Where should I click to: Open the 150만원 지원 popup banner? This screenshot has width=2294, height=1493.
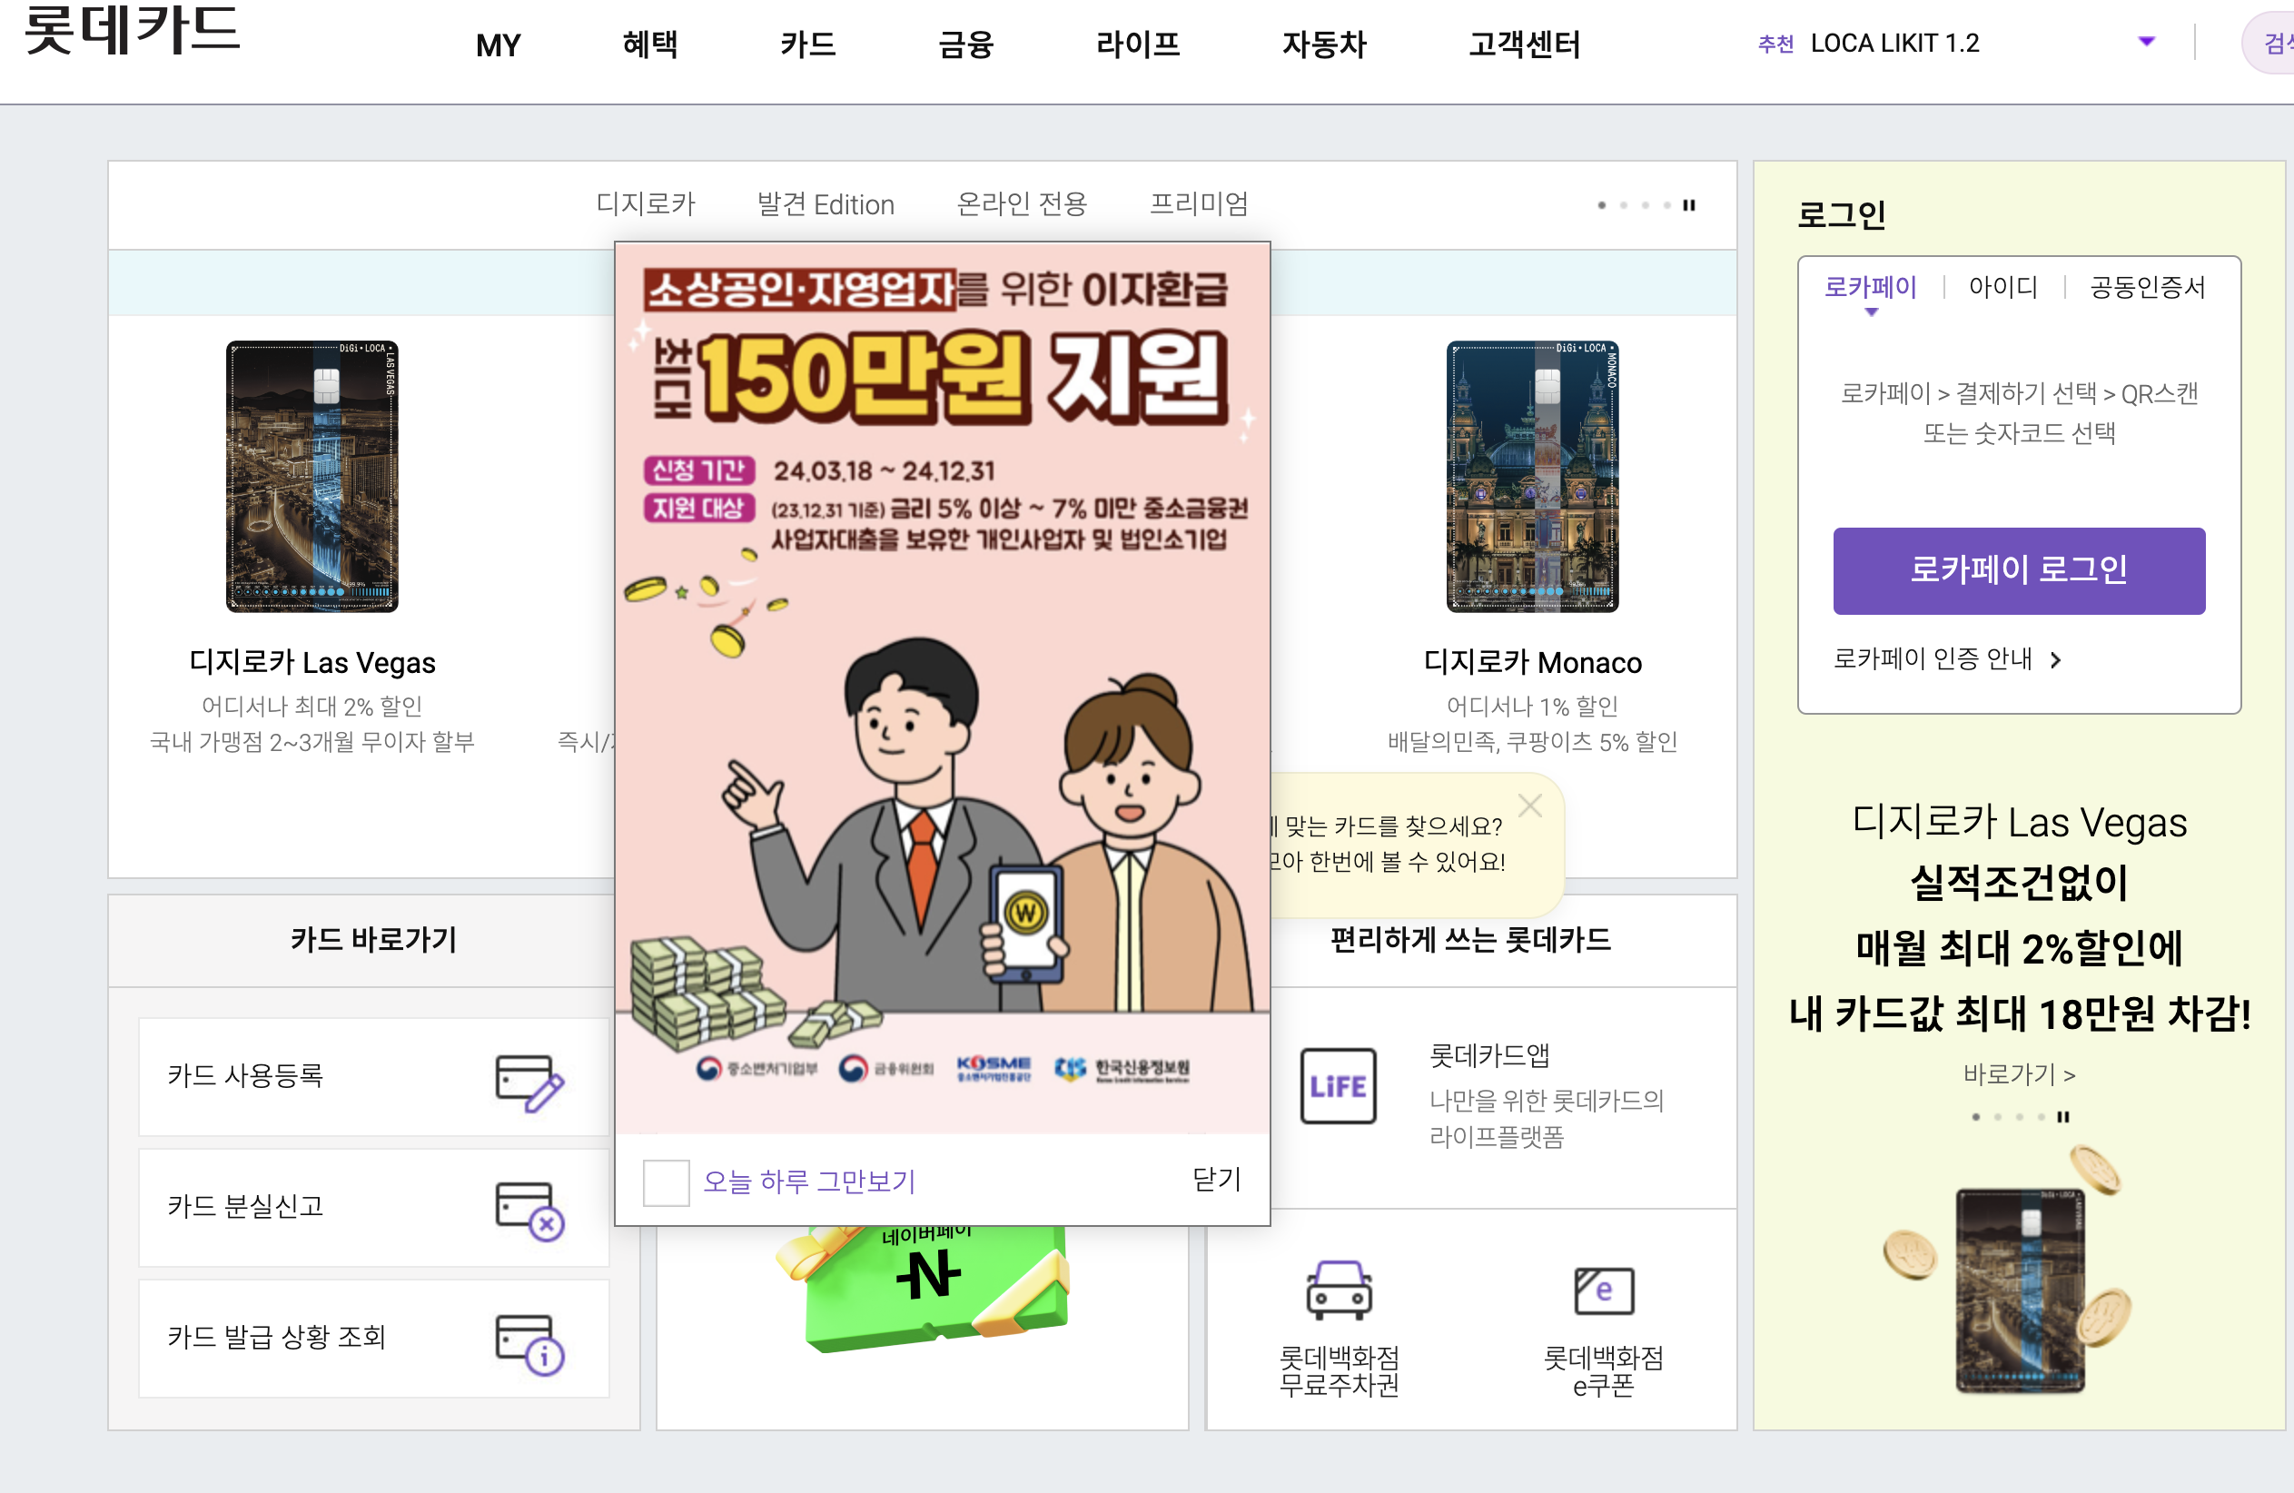pyautogui.click(x=943, y=688)
